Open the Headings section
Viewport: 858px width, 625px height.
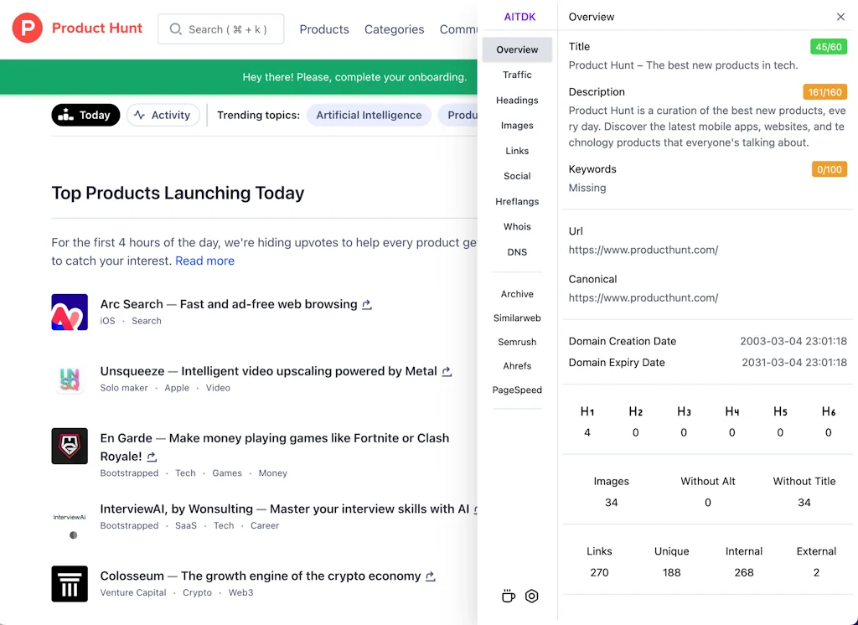click(516, 100)
